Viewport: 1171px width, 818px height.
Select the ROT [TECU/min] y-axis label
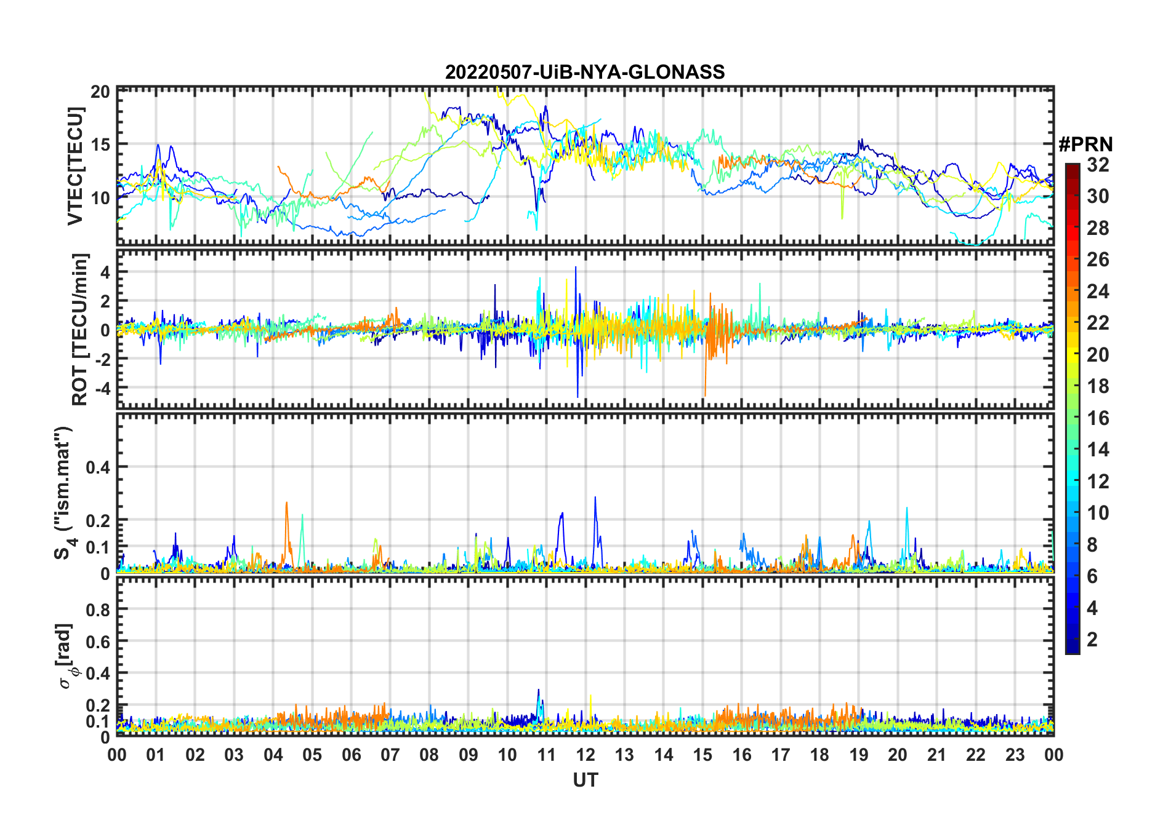click(x=79, y=329)
